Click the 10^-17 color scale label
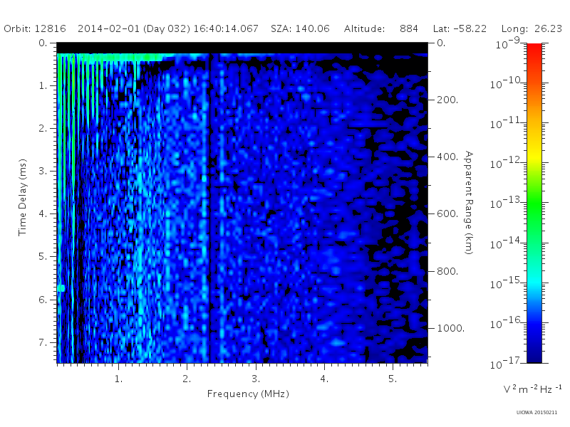The height and width of the screenshot is (427, 570). pos(507,362)
